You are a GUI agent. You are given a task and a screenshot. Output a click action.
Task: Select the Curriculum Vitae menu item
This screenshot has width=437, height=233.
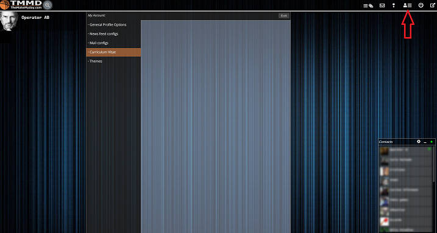click(x=113, y=52)
